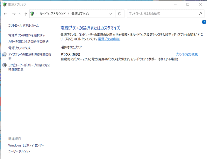Click the breadcrumb overflow double chevron

(x=37, y=14)
